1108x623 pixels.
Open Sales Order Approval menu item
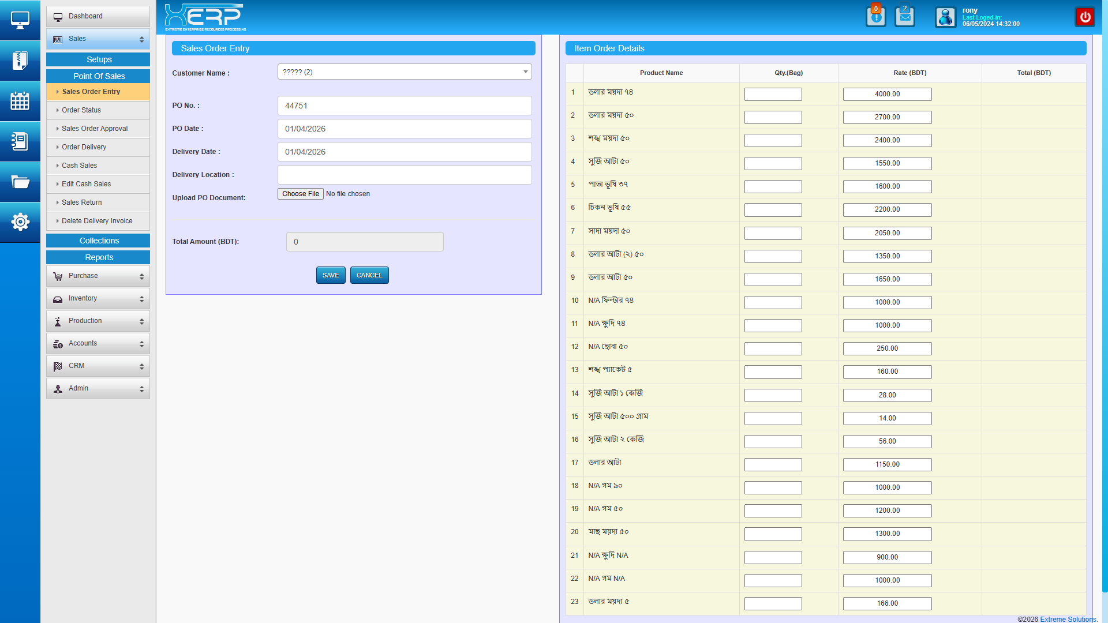click(x=95, y=129)
